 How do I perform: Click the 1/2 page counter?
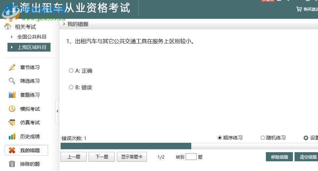(161, 157)
